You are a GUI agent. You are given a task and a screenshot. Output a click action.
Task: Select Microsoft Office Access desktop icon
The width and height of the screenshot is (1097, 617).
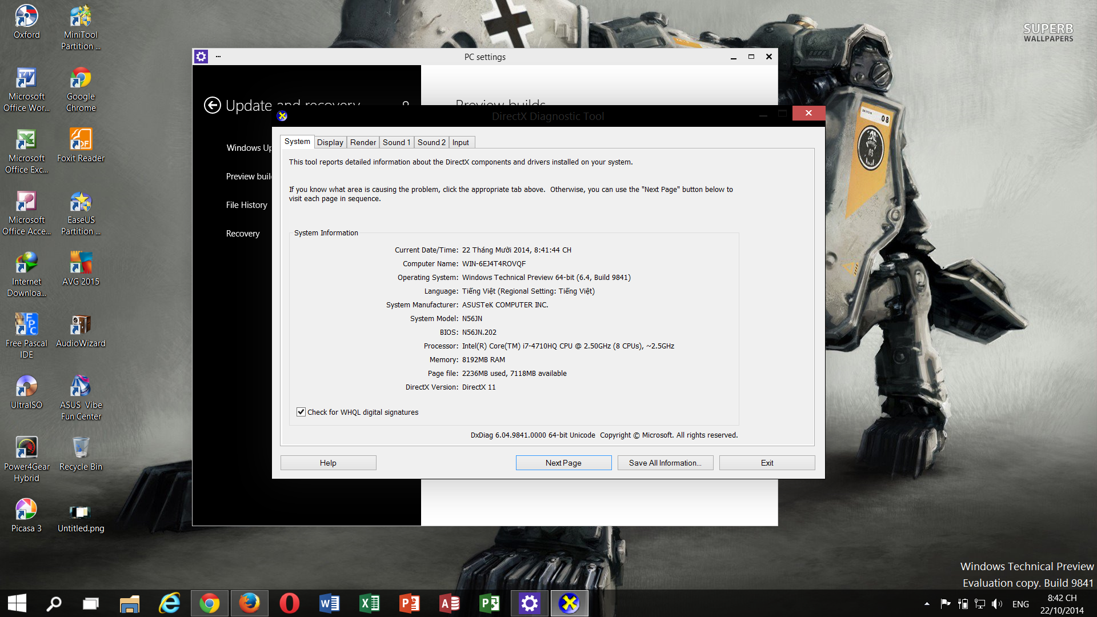26,213
